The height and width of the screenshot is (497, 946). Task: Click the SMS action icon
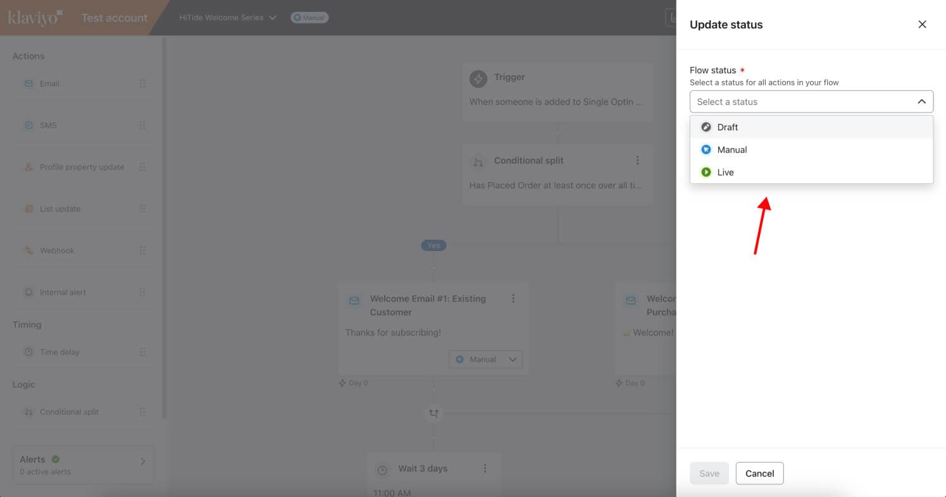point(28,125)
